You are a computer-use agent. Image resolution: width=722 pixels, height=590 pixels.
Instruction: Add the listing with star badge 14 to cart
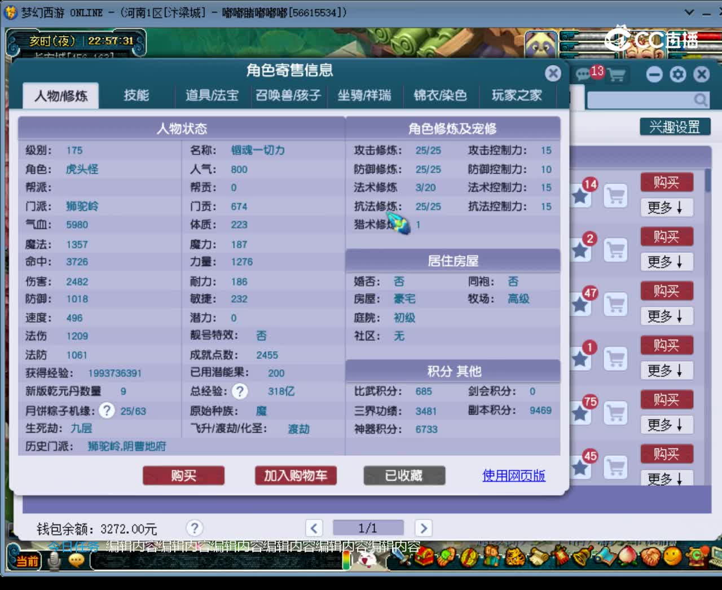616,196
